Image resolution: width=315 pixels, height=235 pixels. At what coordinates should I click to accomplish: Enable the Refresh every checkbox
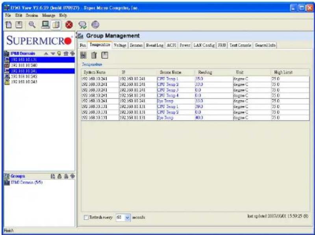click(86, 217)
